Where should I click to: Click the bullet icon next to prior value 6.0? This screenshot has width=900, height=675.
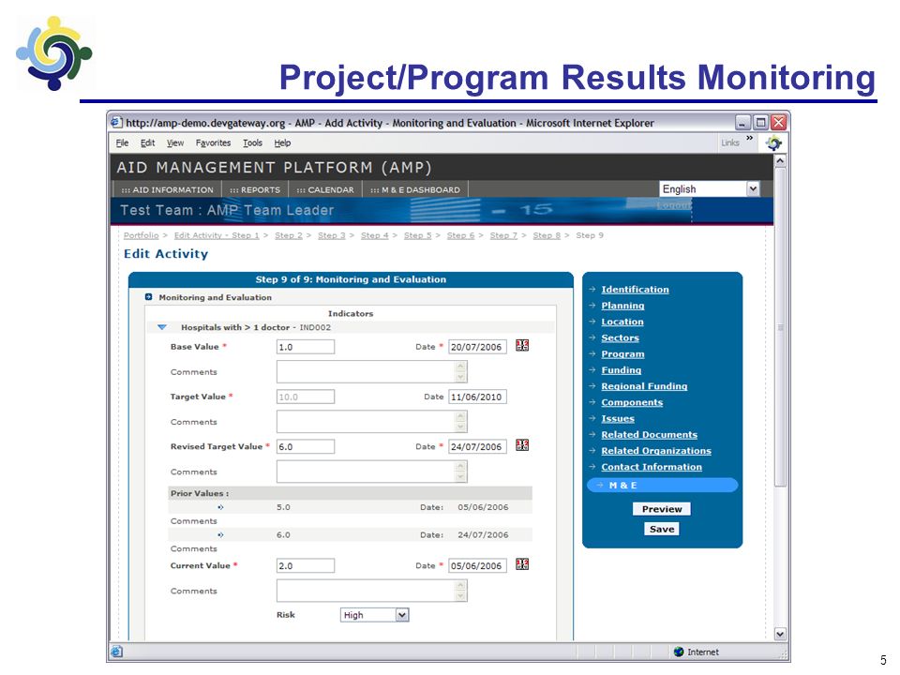220,535
